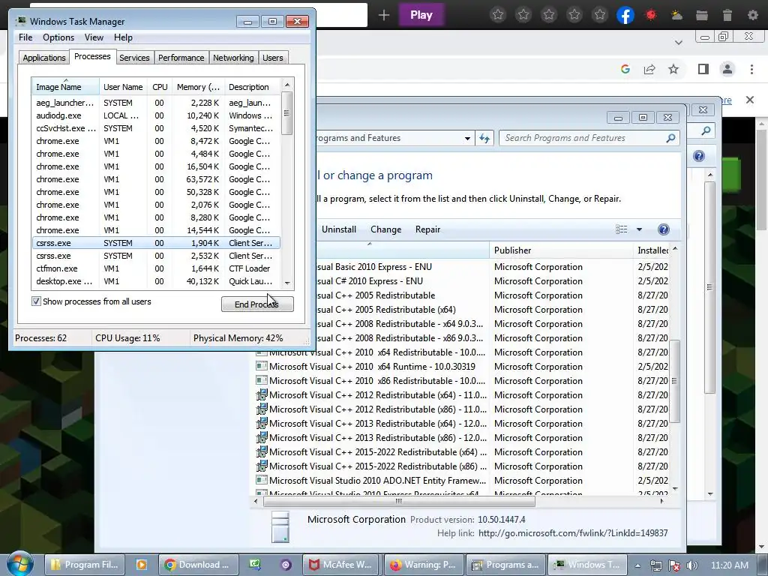768x576 pixels.
Task: Open the Program Files taskbar button
Action: pyautogui.click(x=85, y=565)
